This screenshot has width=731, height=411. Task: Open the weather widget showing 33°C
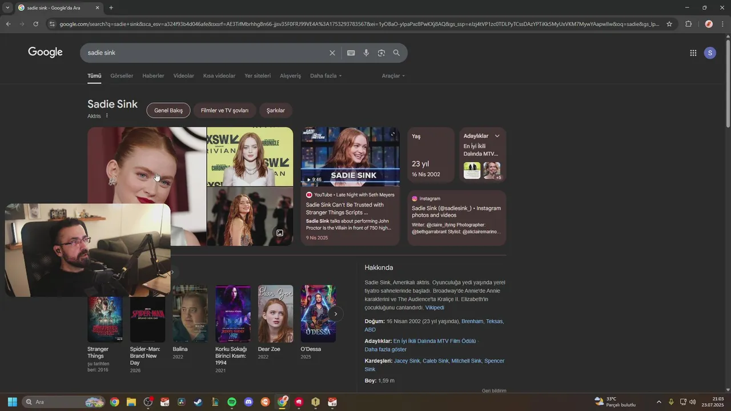[x=615, y=402]
